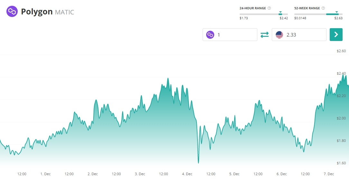Viewport: 349px width, 180px height.
Task: Focus the USD amount field showing 2.33
Action: tap(304, 35)
